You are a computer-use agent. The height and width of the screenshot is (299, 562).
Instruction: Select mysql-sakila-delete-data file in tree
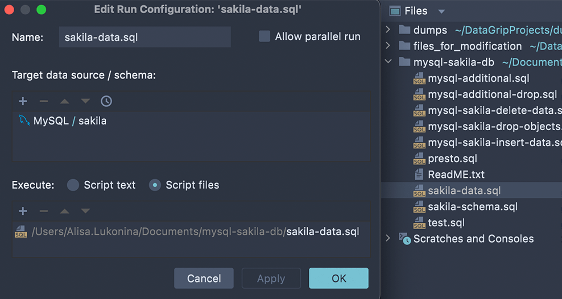pos(495,110)
